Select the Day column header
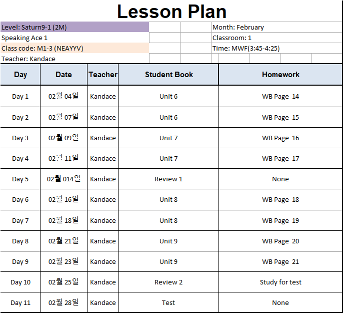This screenshot has height=313, width=343. coord(20,75)
